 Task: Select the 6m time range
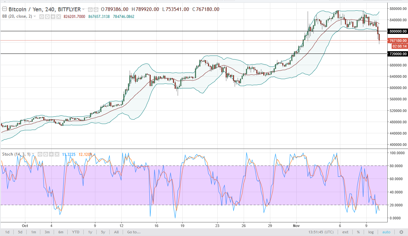[61, 232]
